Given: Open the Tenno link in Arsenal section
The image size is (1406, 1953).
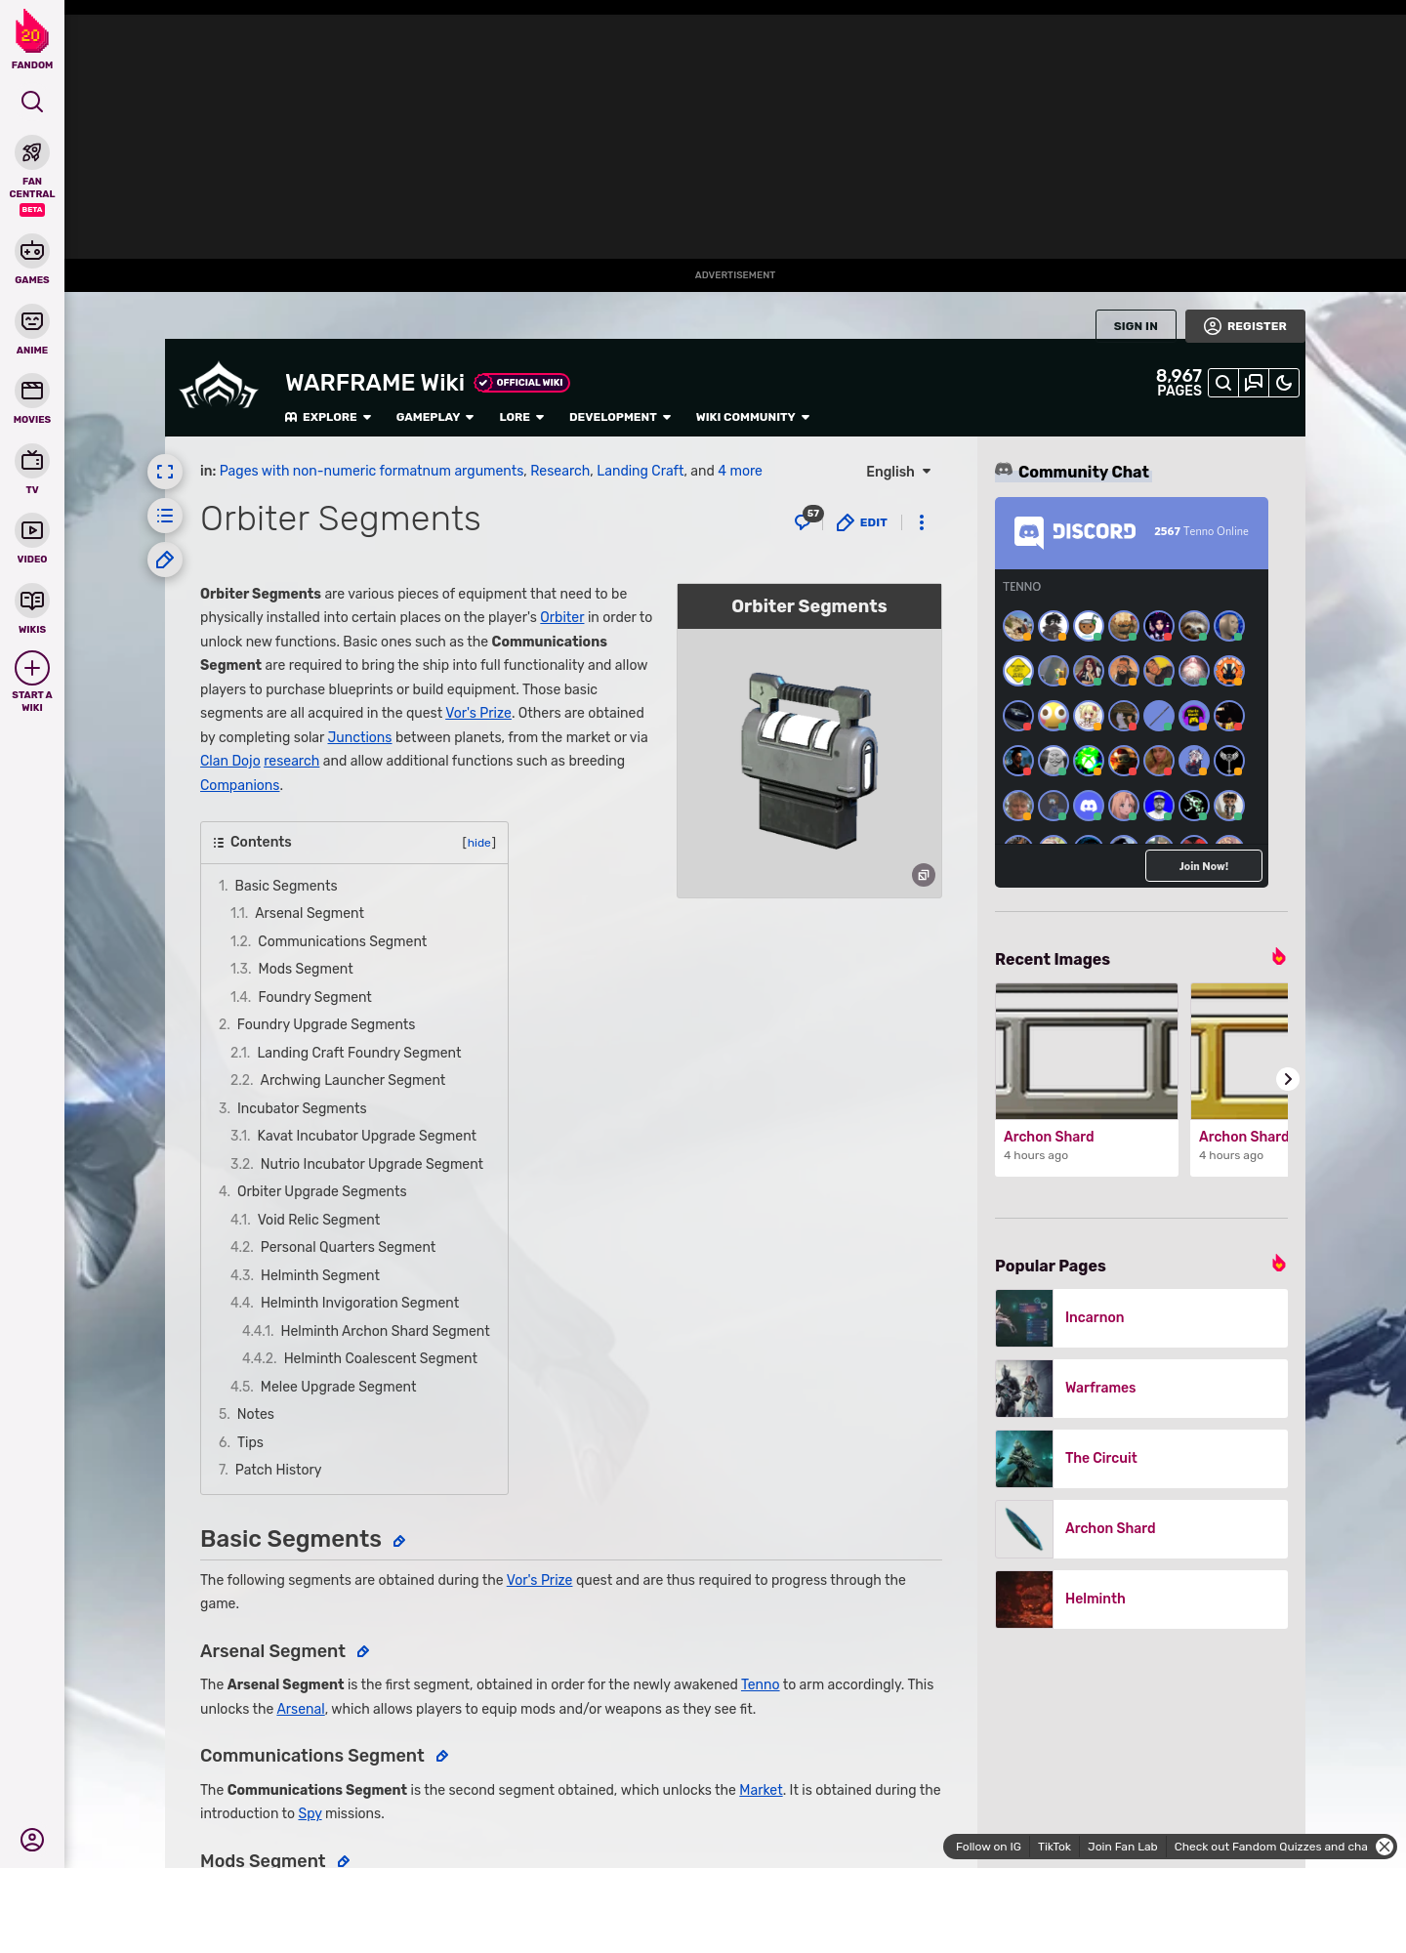Looking at the screenshot, I should tap(760, 1684).
